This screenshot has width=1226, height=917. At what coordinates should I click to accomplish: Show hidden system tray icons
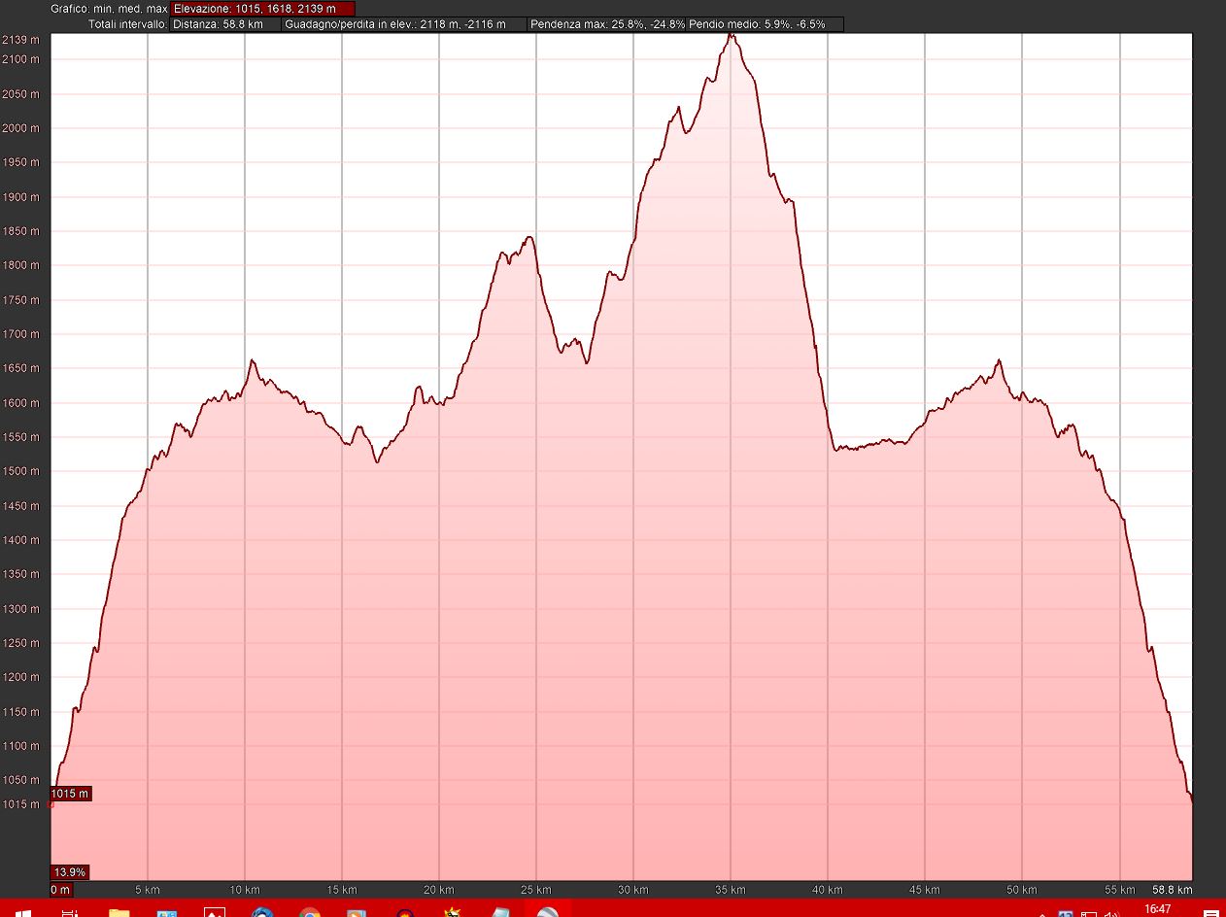pyautogui.click(x=1044, y=913)
